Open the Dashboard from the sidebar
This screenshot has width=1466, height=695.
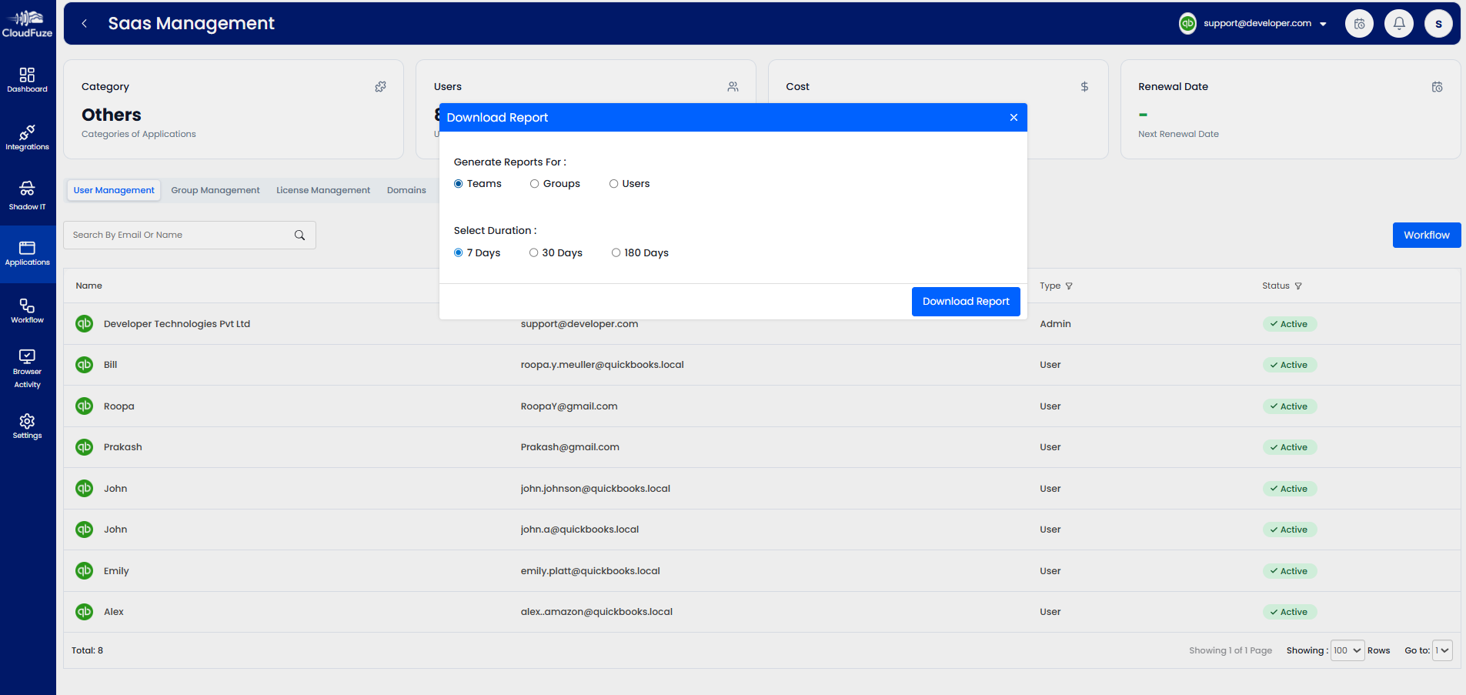(28, 80)
